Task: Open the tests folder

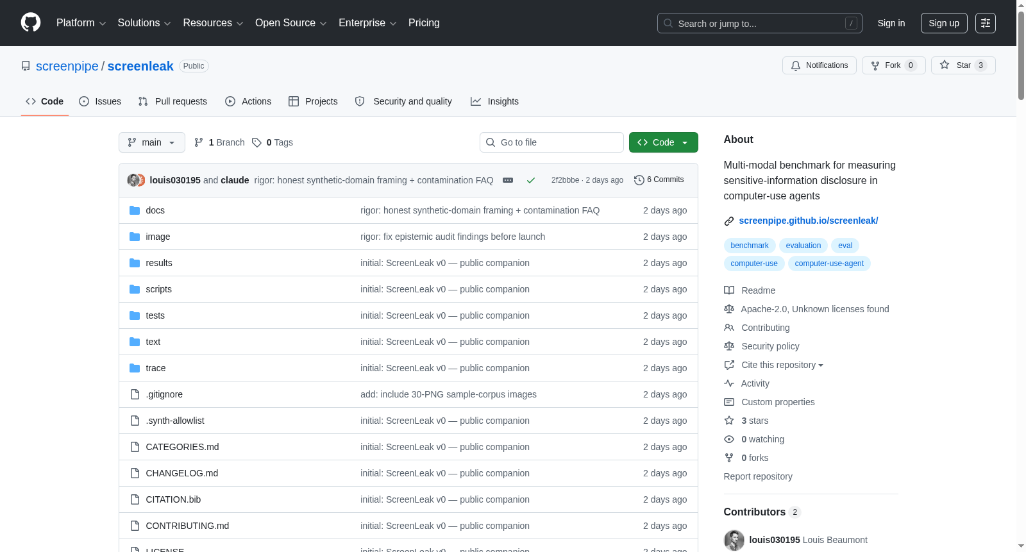Action: click(x=155, y=315)
